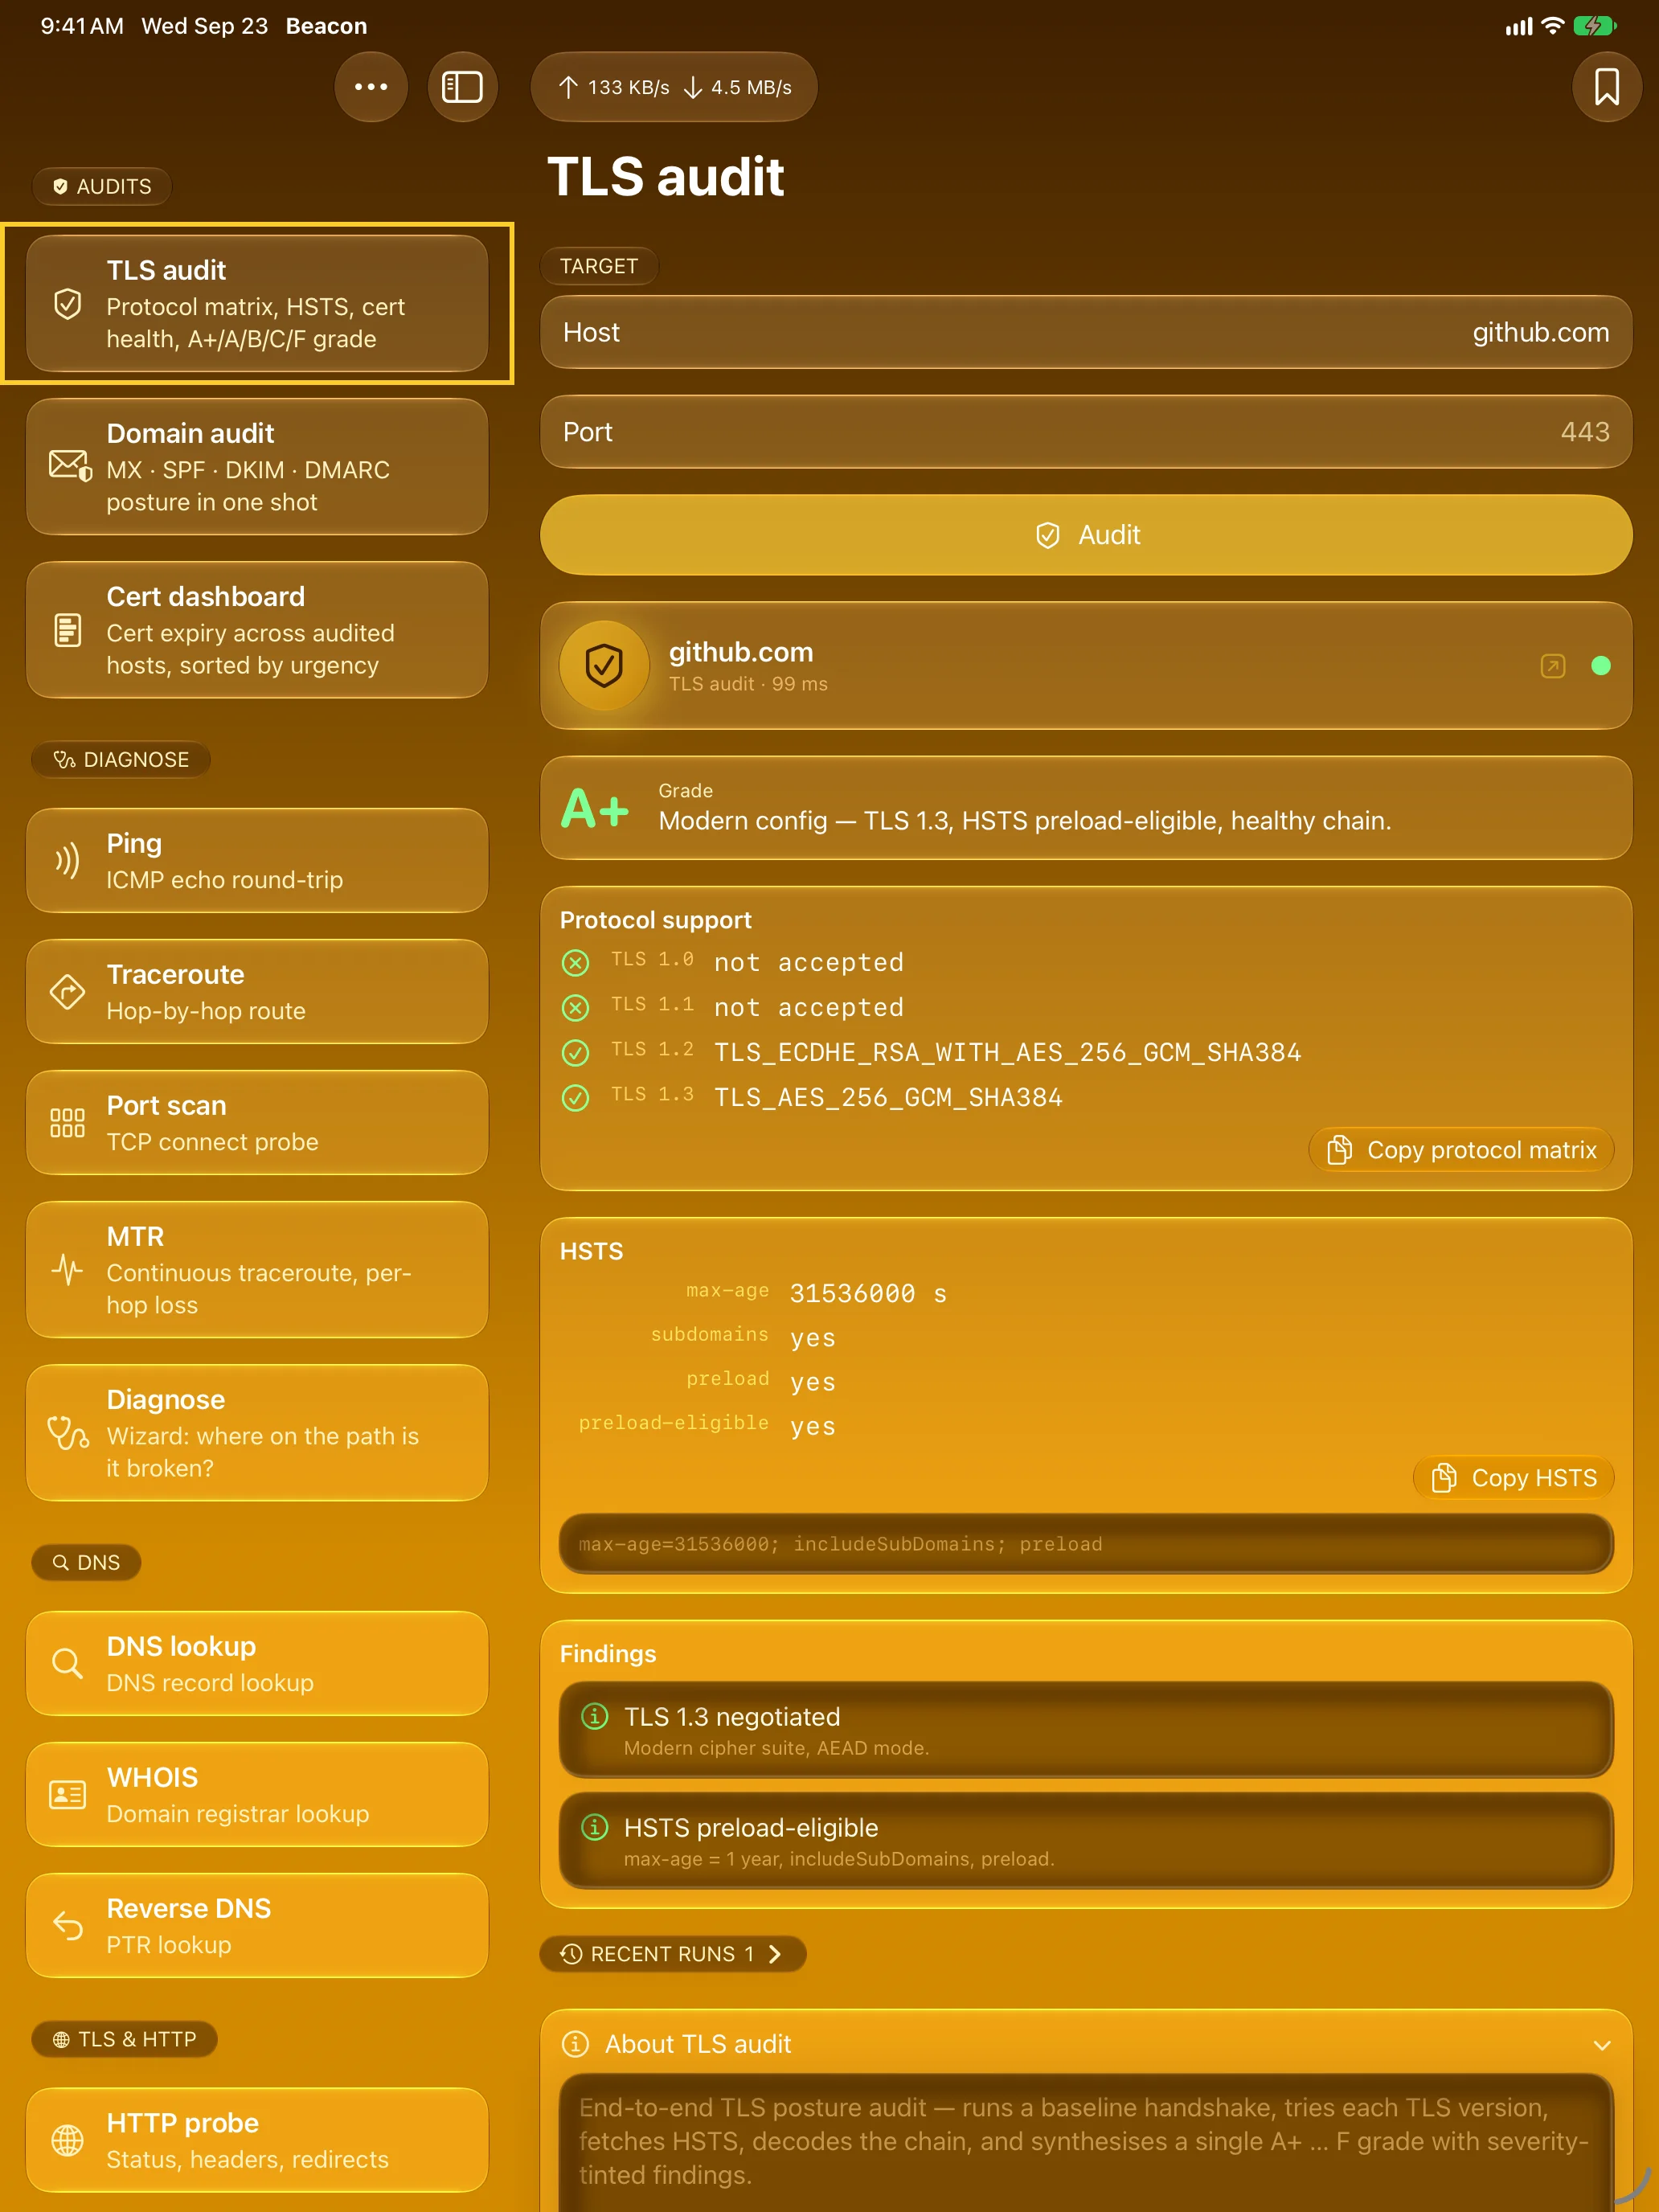
Task: Tap the TARGET section label
Action: 599,266
